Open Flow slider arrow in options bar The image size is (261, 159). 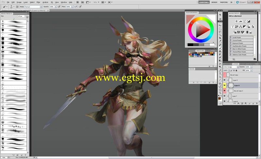(72, 7)
